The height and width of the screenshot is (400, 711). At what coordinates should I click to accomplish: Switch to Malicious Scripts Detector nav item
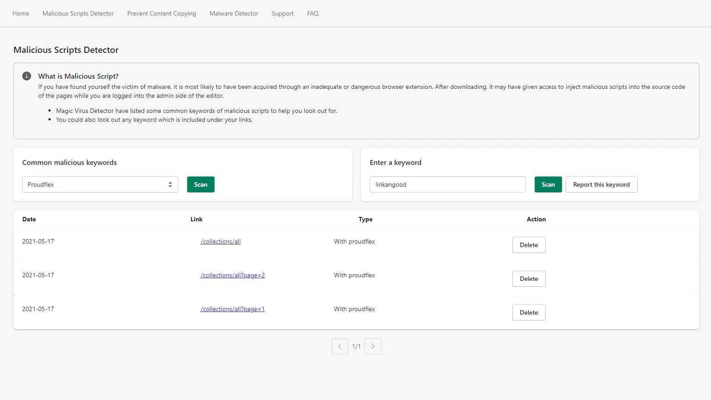pyautogui.click(x=78, y=13)
